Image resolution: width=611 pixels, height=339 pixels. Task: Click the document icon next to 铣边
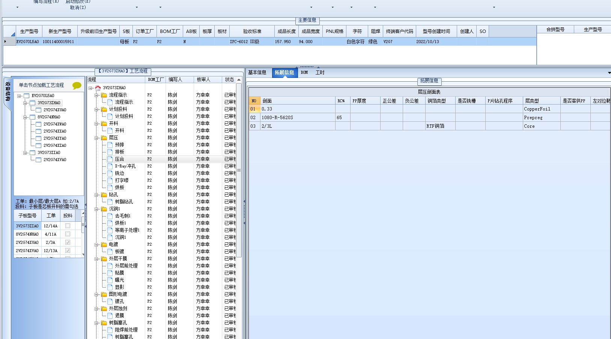point(110,173)
